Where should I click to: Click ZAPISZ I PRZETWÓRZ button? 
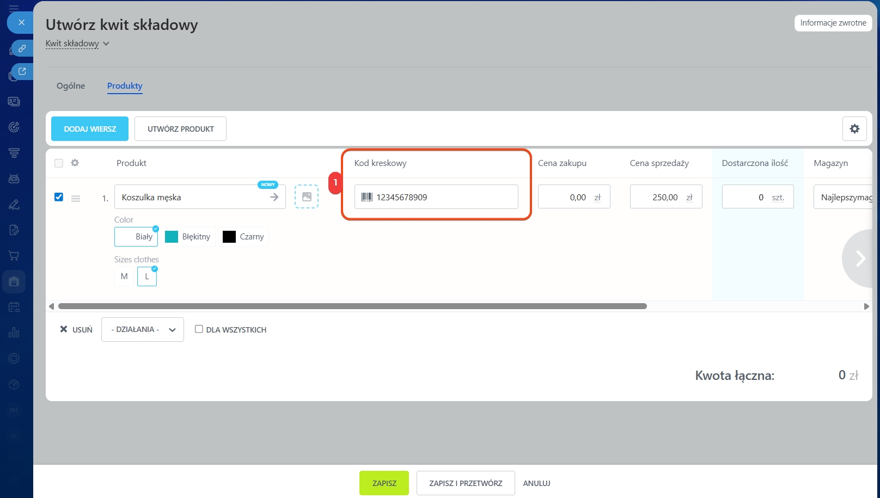click(466, 483)
